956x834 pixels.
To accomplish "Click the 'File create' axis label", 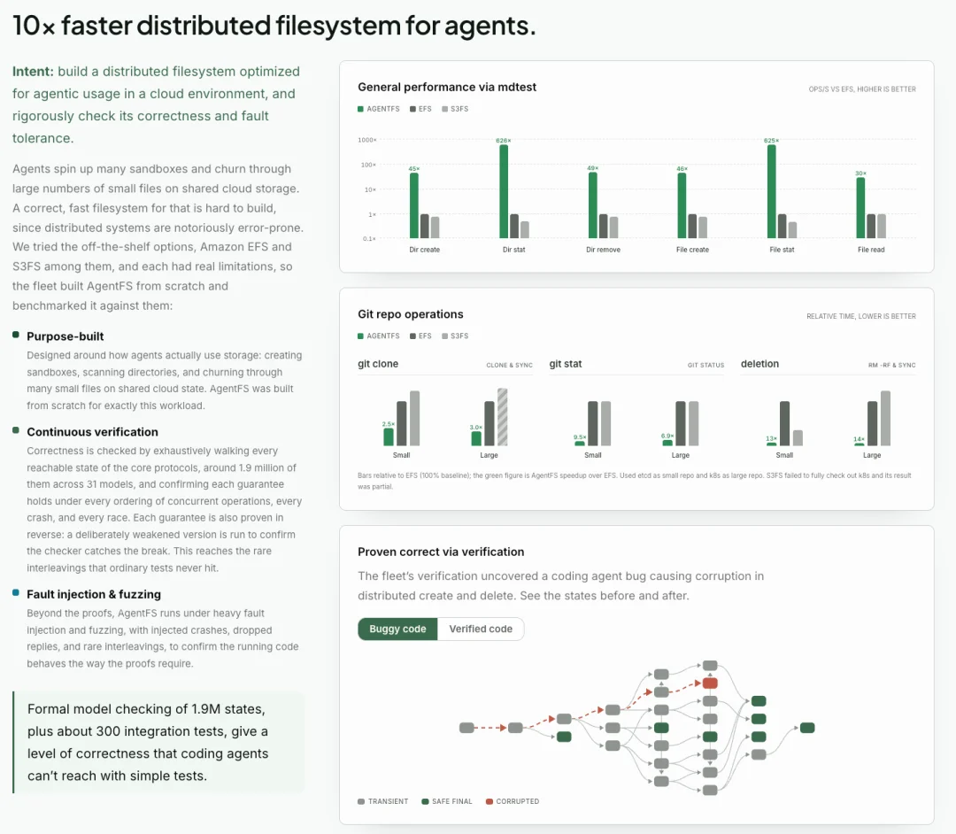I will [x=692, y=250].
